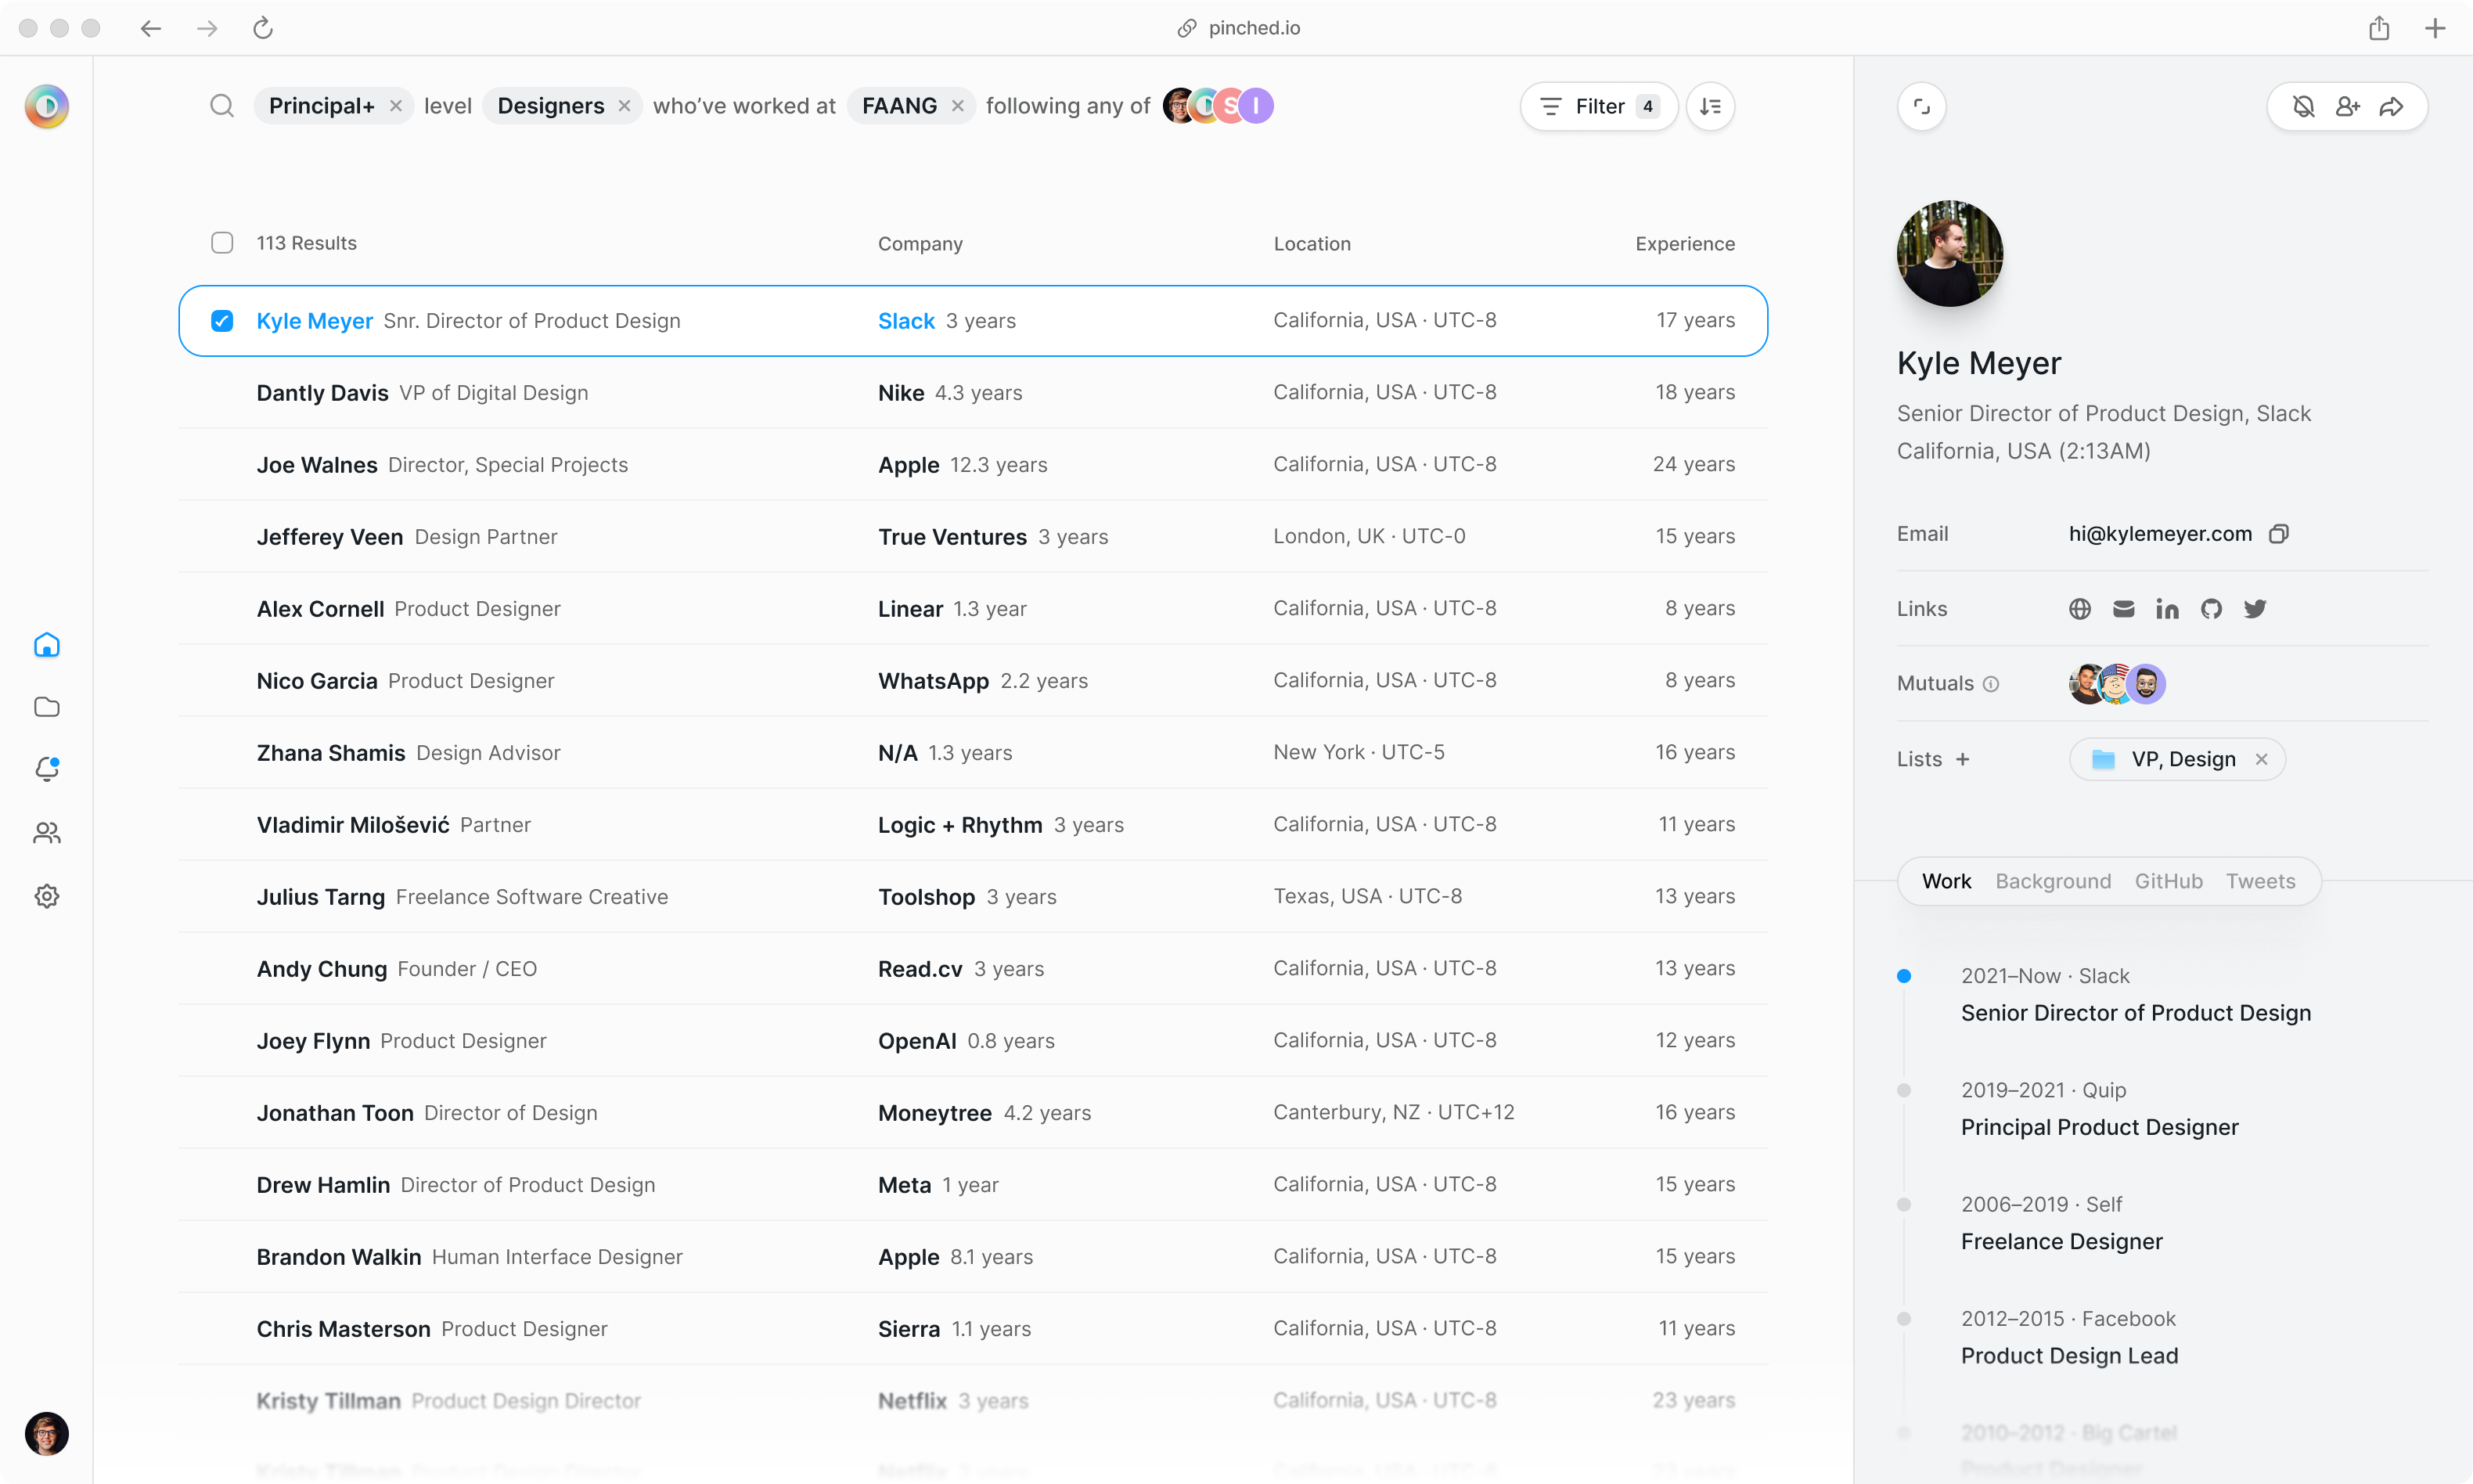Image resolution: width=2473 pixels, height=1484 pixels.
Task: Switch to the Tweets tab
Action: coord(2260,881)
